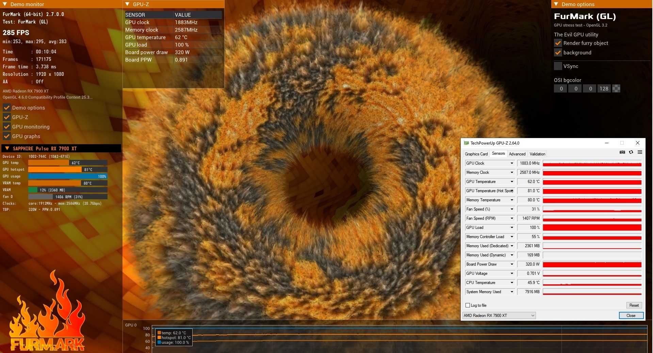This screenshot has width=653, height=353.
Task: Toggle the GPU-Z checkbox in monitor panel
Action: pos(6,117)
